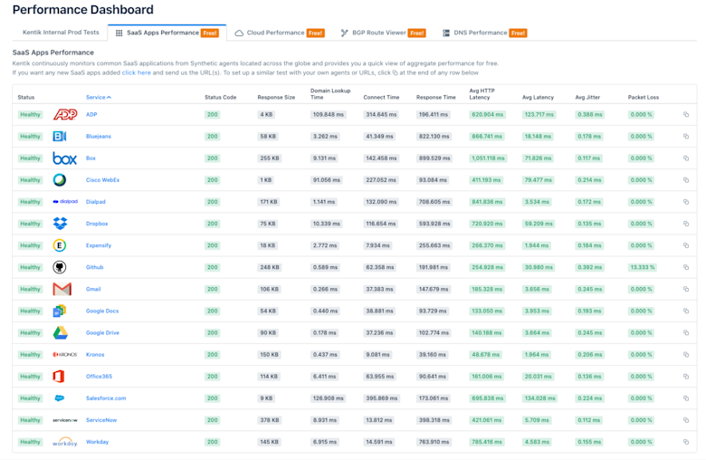The image size is (706, 460).
Task: Click the Dropbox logo icon
Action: pyautogui.click(x=60, y=224)
